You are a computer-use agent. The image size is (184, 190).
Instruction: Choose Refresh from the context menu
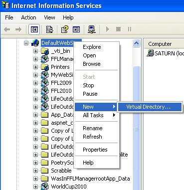96,137
